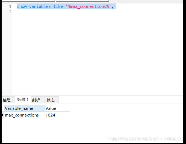Select the 结果 1 tab

[23, 100]
